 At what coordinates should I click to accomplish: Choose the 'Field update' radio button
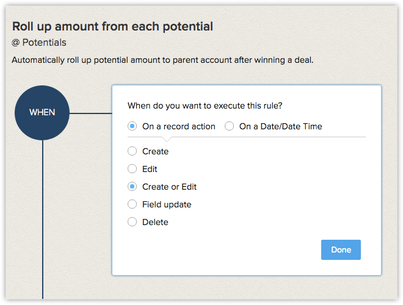tap(132, 204)
